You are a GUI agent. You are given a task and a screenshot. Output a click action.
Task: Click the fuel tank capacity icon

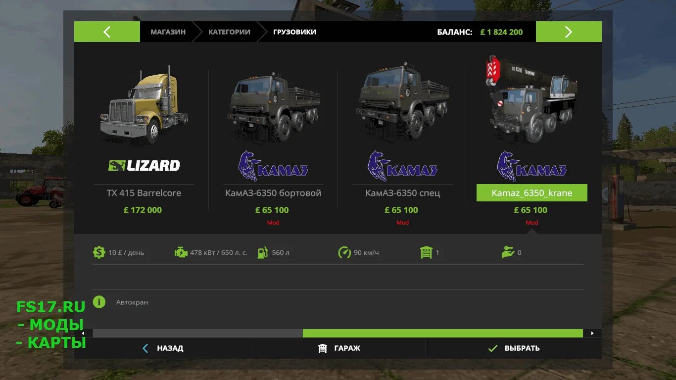(x=262, y=252)
